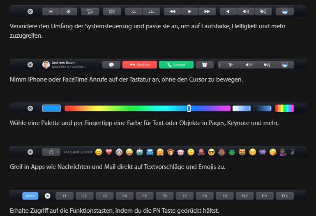The width and height of the screenshot is (316, 216).
Task: Tap the F1 function key
Action: [65, 196]
